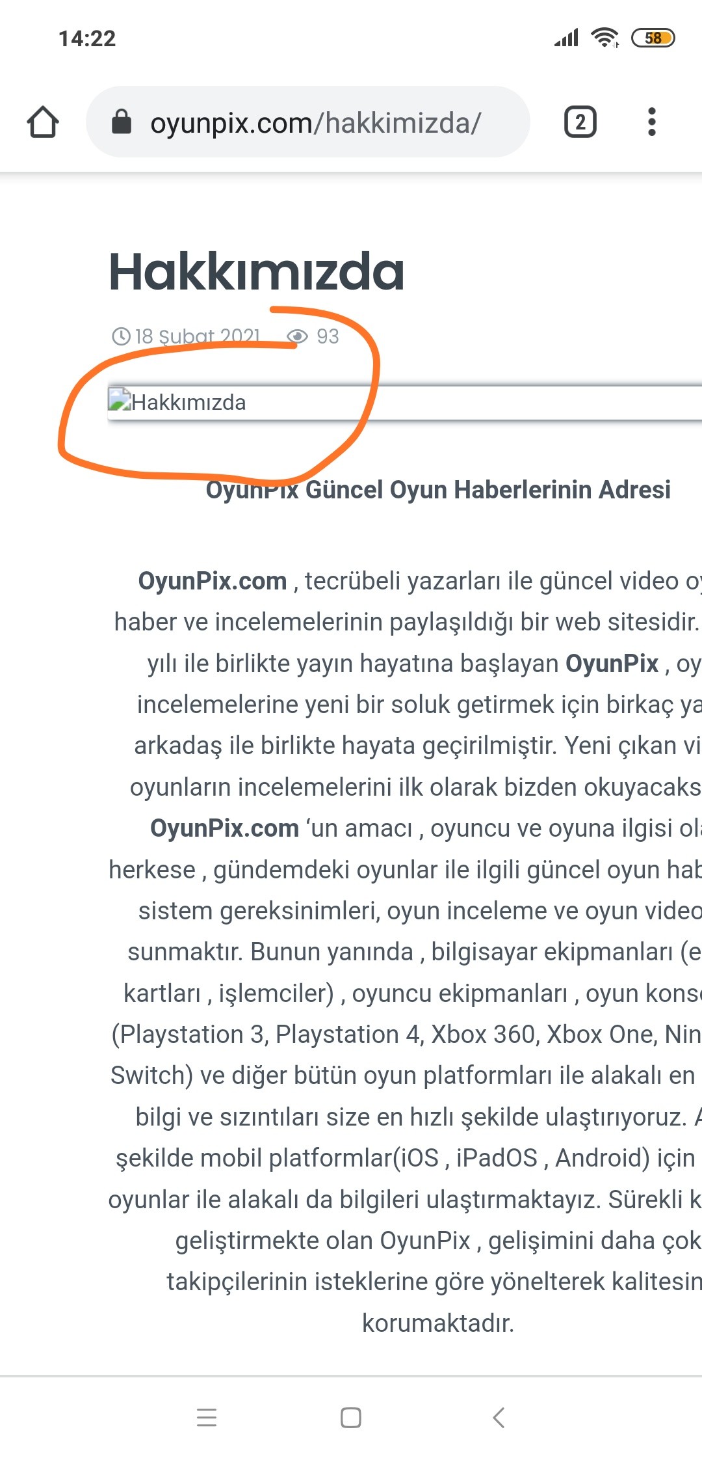Tap the view count 93
Viewport: 702px width, 1460px height.
(328, 336)
